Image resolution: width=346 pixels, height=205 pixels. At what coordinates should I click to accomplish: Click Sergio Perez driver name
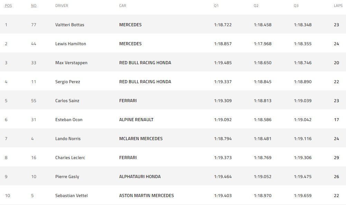click(x=67, y=82)
